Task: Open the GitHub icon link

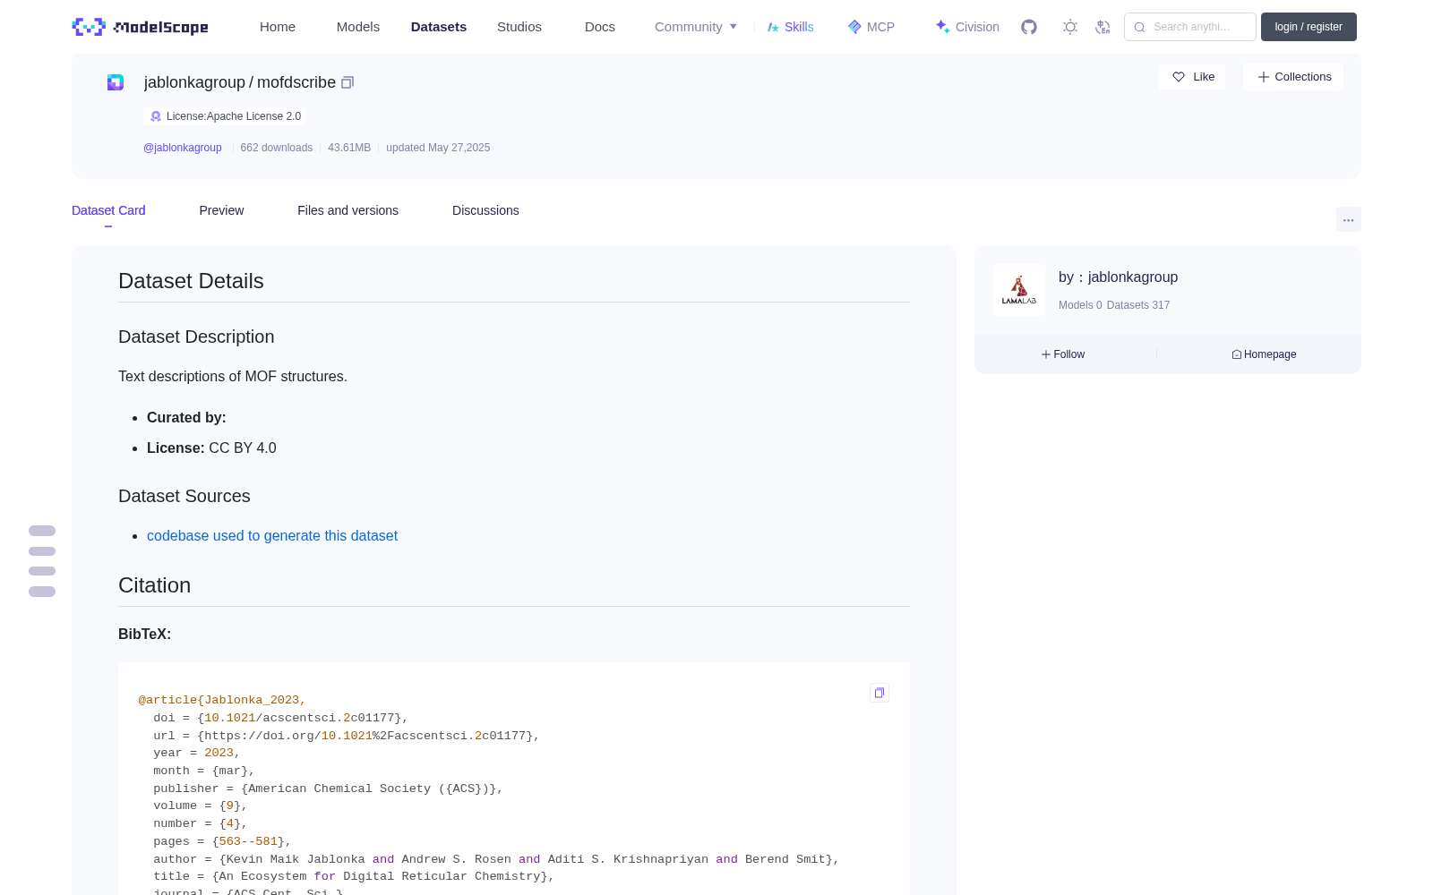Action: (1029, 27)
